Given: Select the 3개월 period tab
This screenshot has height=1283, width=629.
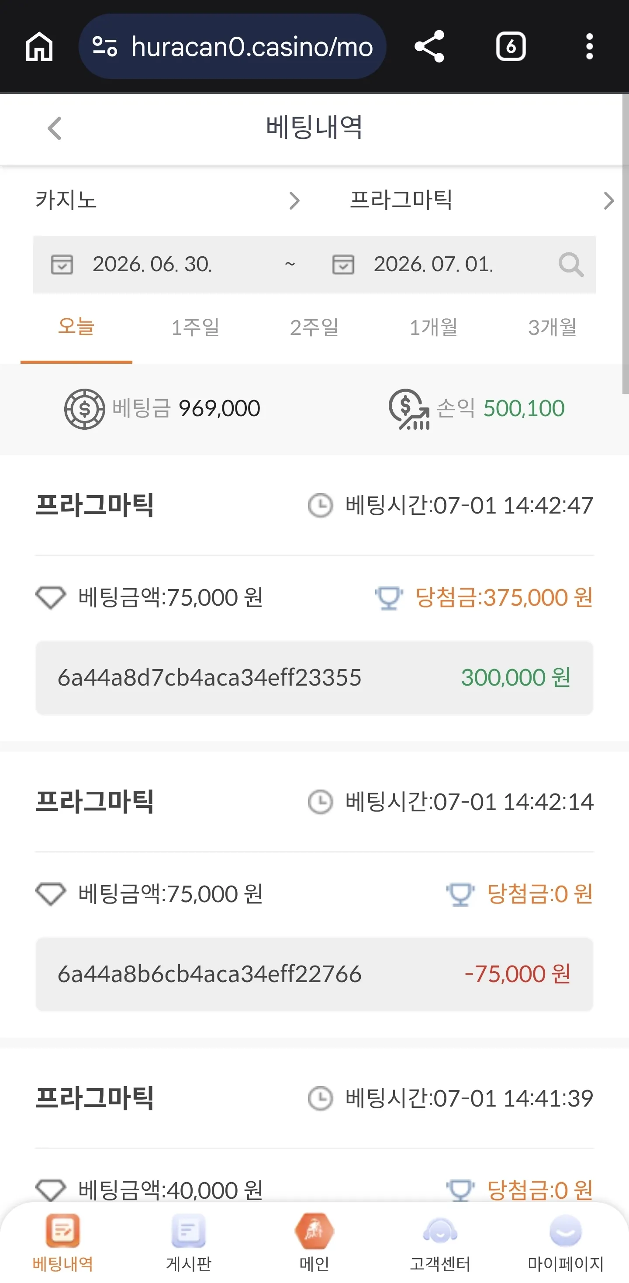Looking at the screenshot, I should click(552, 328).
